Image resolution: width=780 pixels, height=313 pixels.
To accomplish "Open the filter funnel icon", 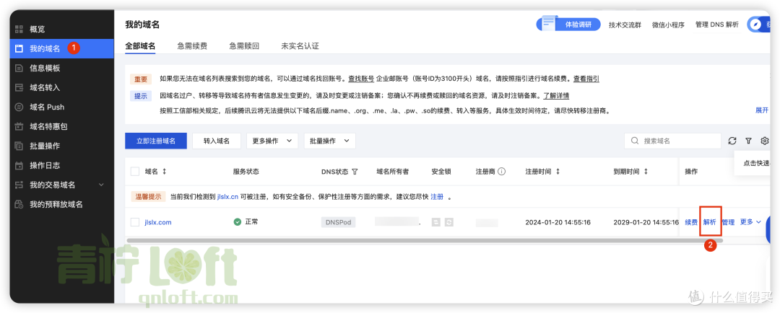I will coord(748,141).
